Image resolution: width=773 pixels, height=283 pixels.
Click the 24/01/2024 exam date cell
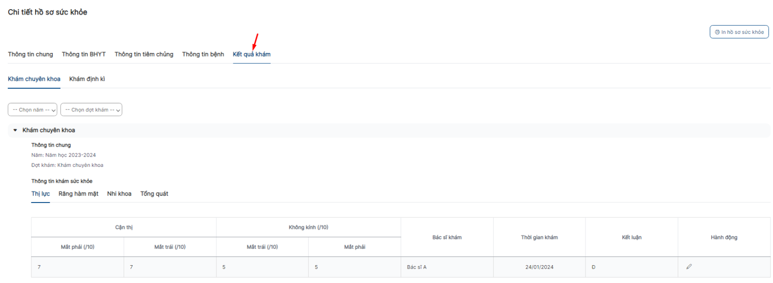coord(539,267)
